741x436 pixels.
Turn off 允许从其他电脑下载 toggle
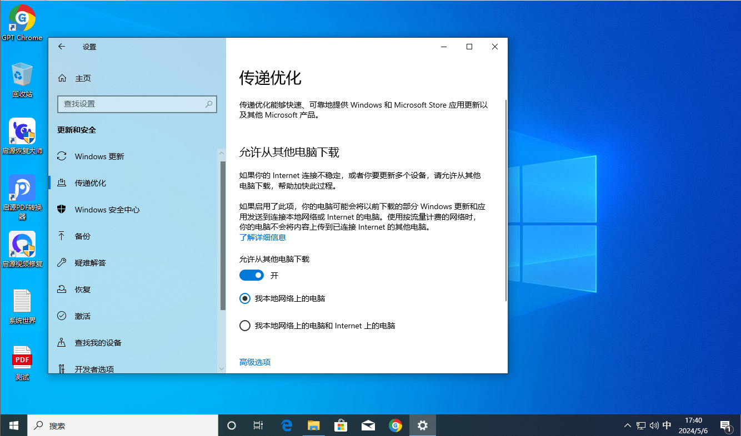(252, 275)
